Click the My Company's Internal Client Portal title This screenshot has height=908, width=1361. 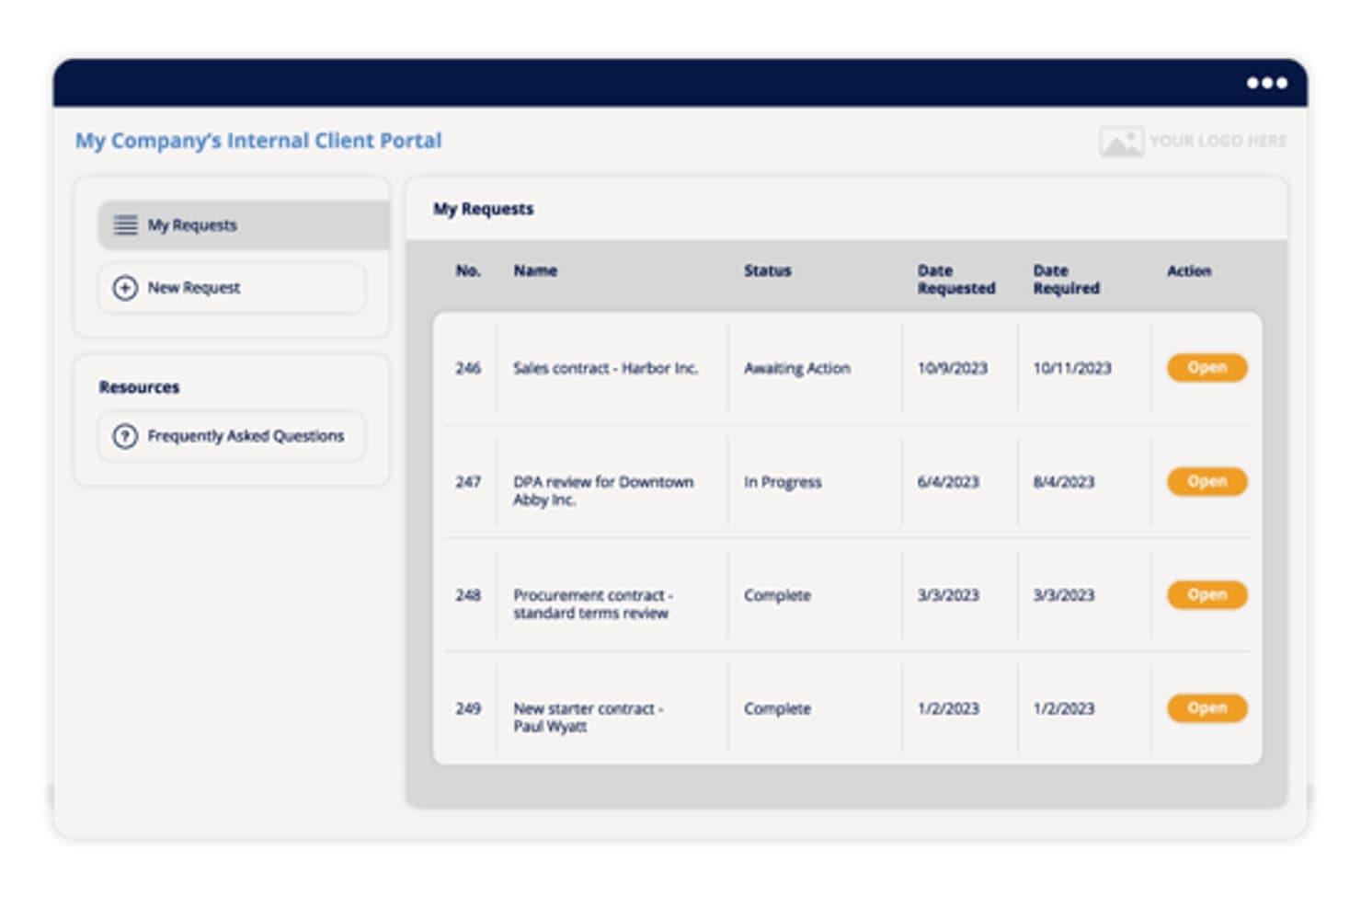point(258,141)
